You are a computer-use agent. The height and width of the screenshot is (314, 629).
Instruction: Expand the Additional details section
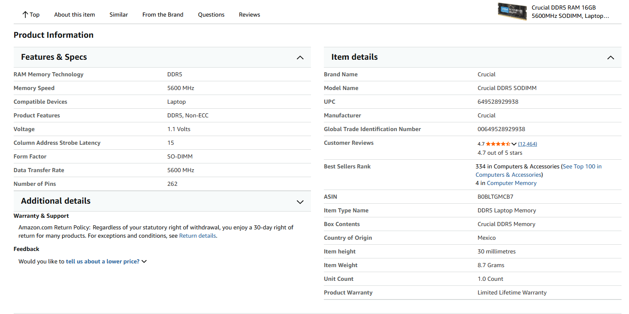point(300,202)
